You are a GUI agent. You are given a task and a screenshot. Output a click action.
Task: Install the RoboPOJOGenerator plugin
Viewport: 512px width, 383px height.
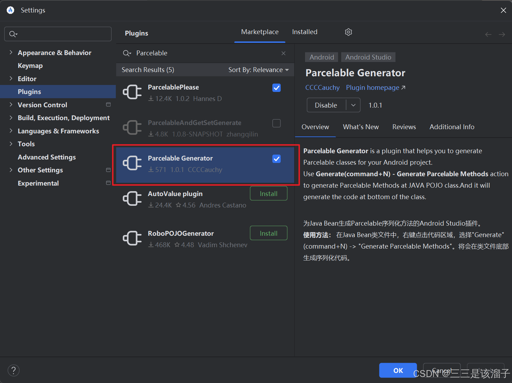(269, 233)
